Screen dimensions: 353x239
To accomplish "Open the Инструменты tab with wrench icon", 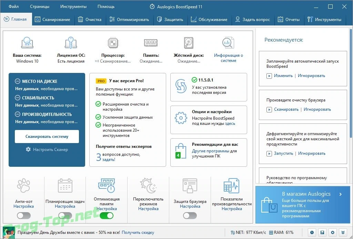I will tap(324, 20).
